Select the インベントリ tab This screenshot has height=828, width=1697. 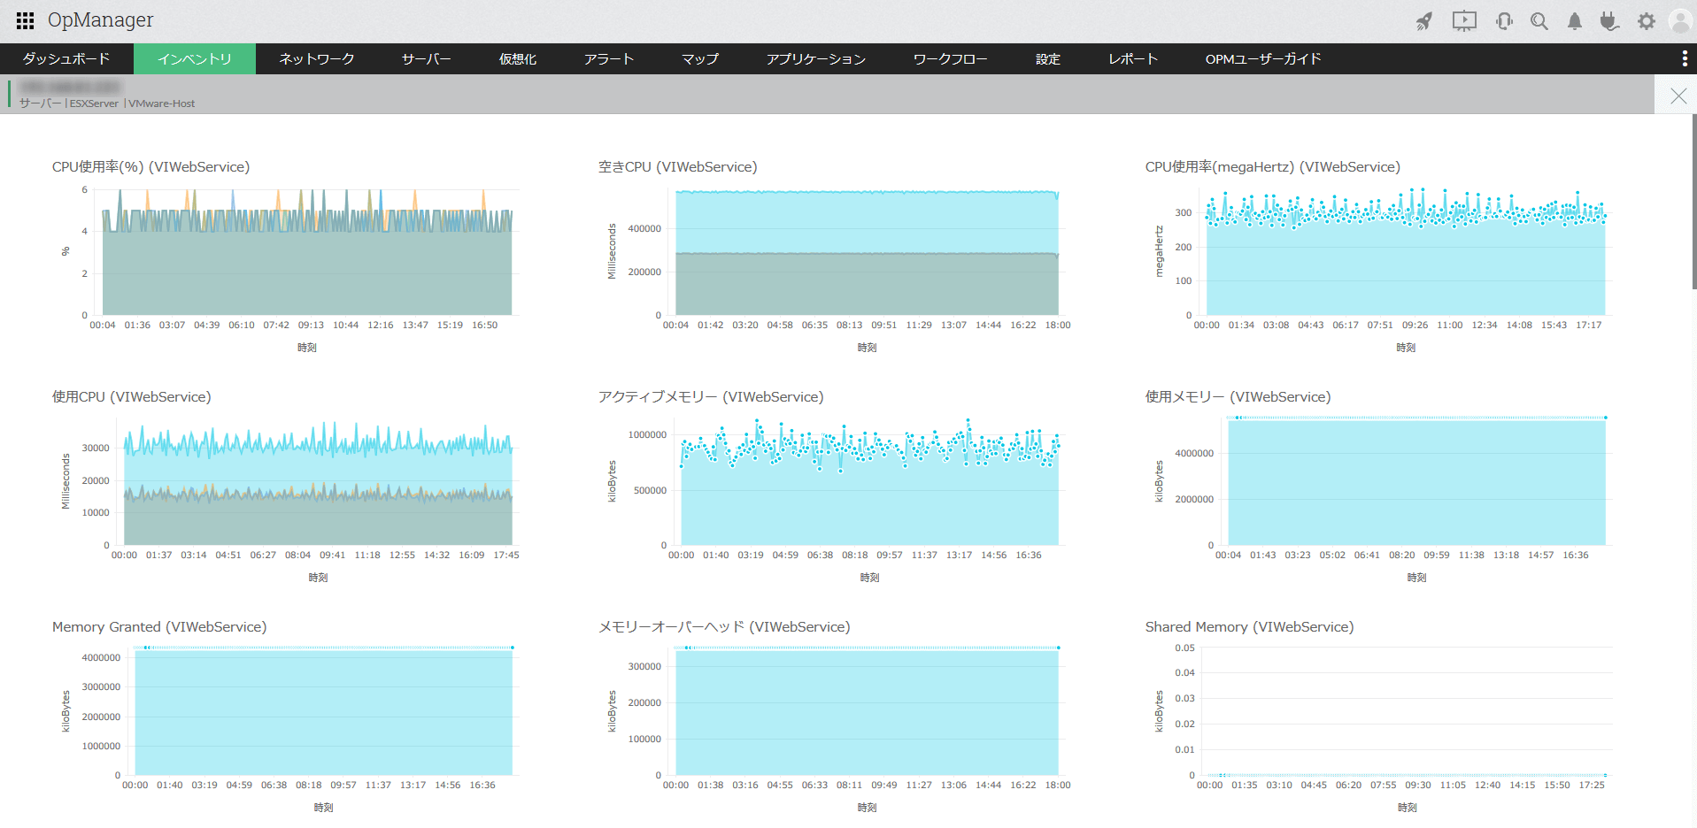click(x=195, y=58)
